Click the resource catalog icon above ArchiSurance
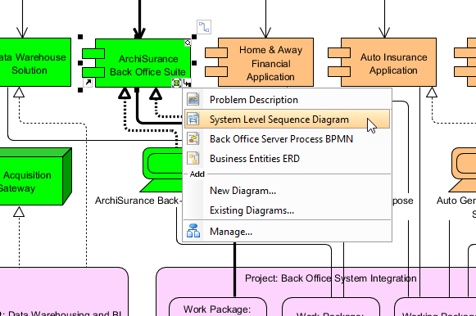 tap(204, 27)
